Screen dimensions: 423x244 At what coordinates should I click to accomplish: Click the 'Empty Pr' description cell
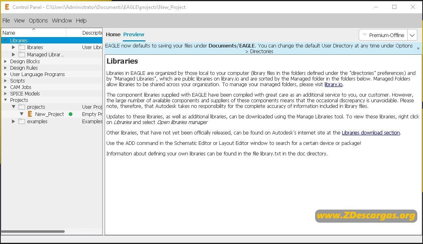click(92, 114)
